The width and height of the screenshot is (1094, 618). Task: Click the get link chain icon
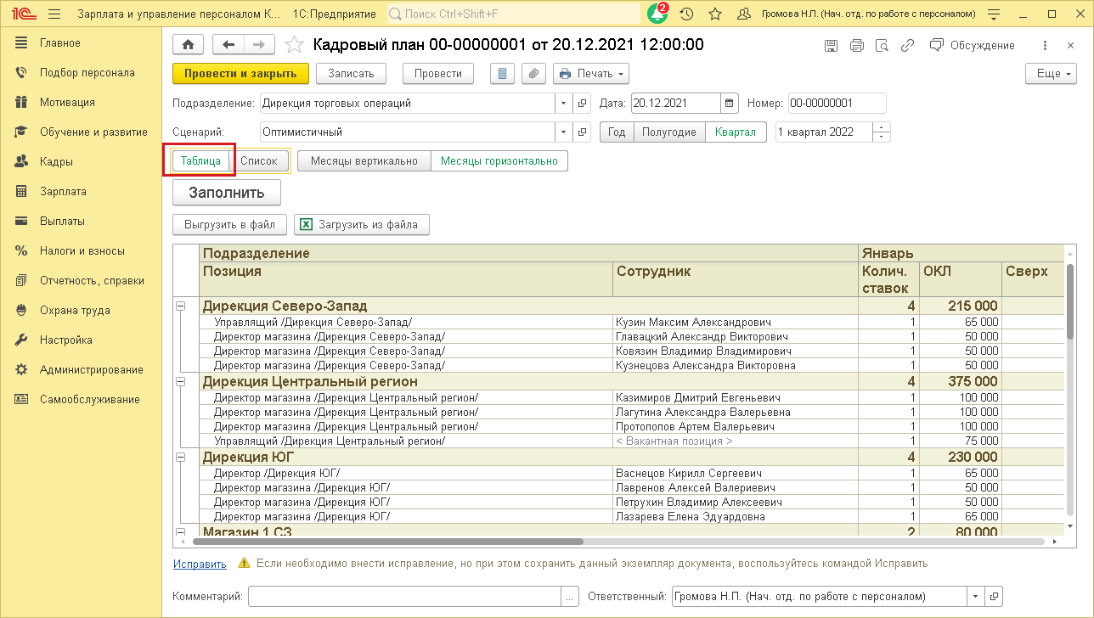coord(908,46)
